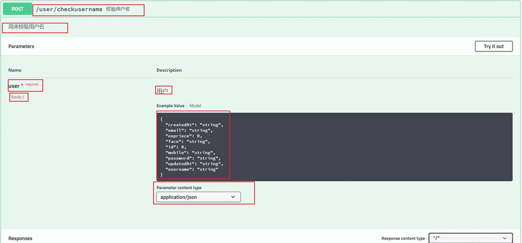The image size is (522, 243).
Task: Open the Parameter content type dropdown
Action: [199, 197]
